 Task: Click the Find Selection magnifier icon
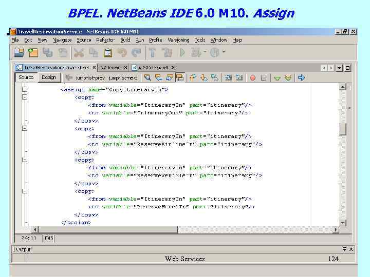pyautogui.click(x=147, y=77)
